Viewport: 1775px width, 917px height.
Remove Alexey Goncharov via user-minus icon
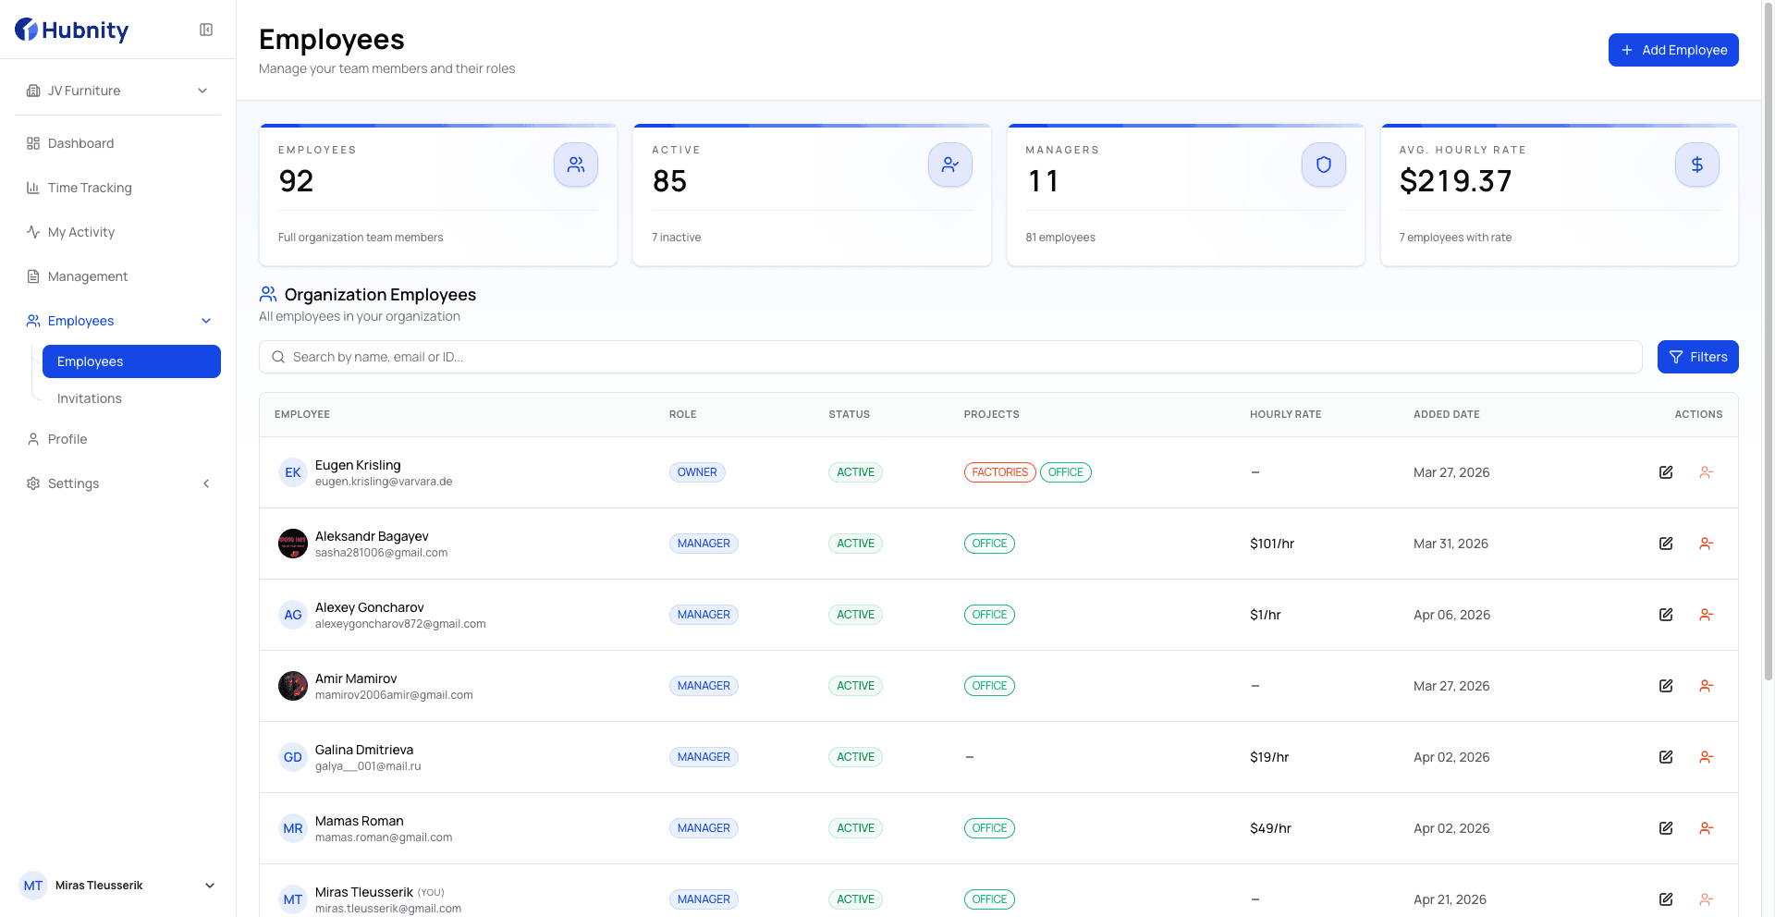pos(1707,615)
